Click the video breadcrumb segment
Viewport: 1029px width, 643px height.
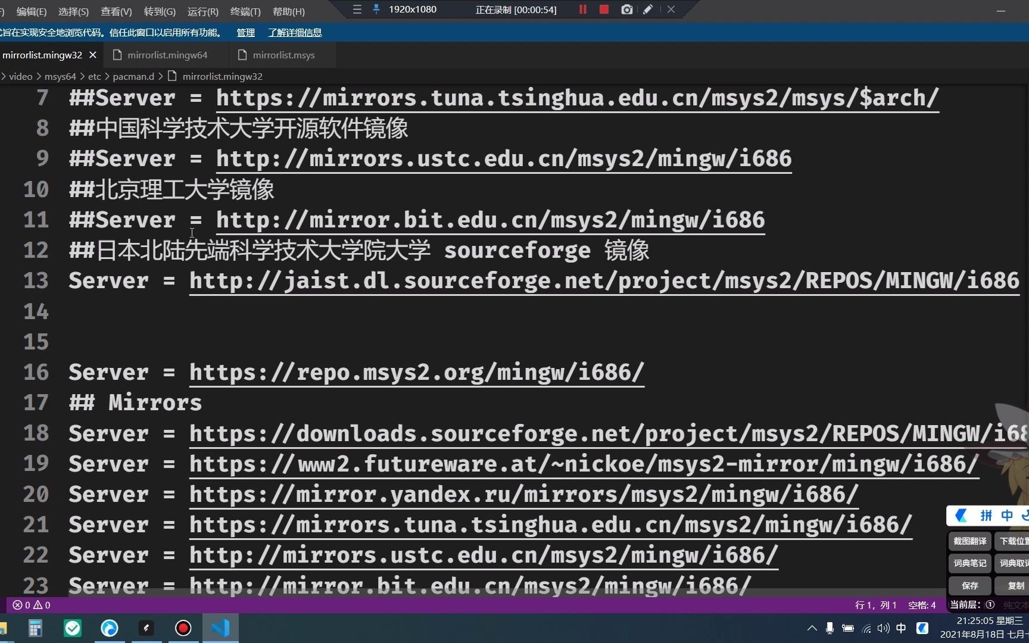(x=21, y=76)
